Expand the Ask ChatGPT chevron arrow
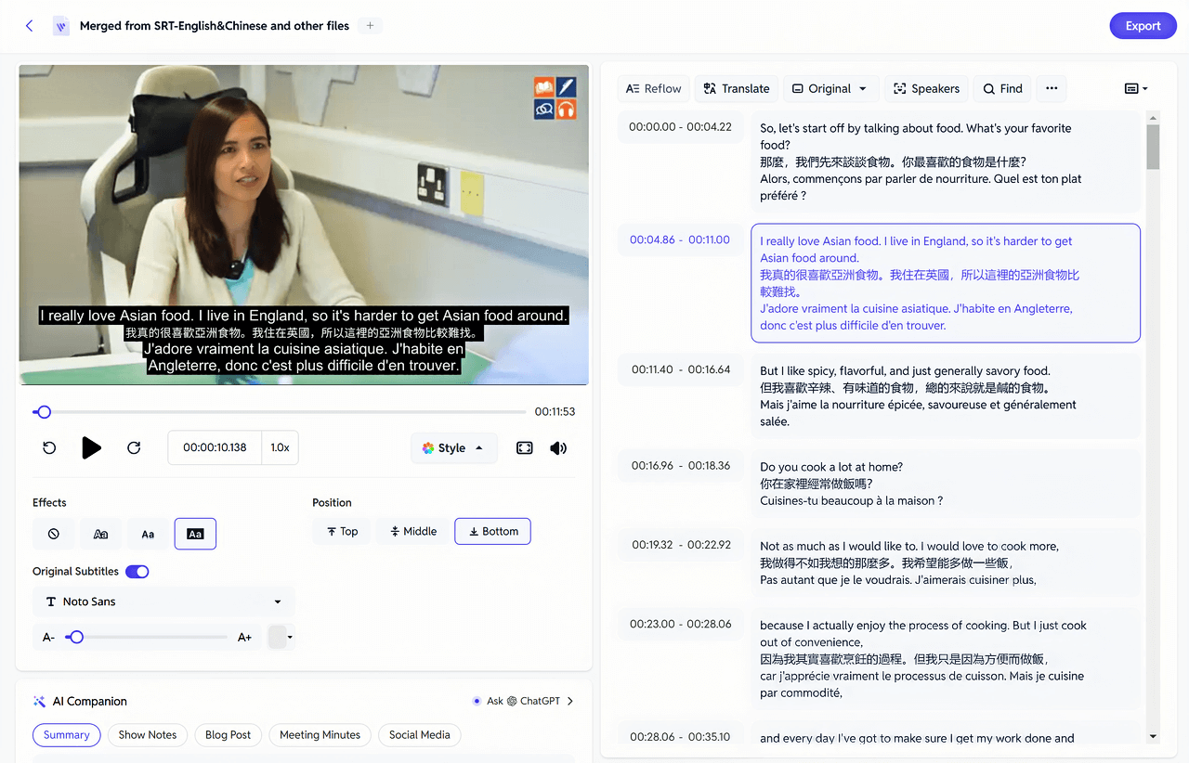The height and width of the screenshot is (763, 1189). 570,701
